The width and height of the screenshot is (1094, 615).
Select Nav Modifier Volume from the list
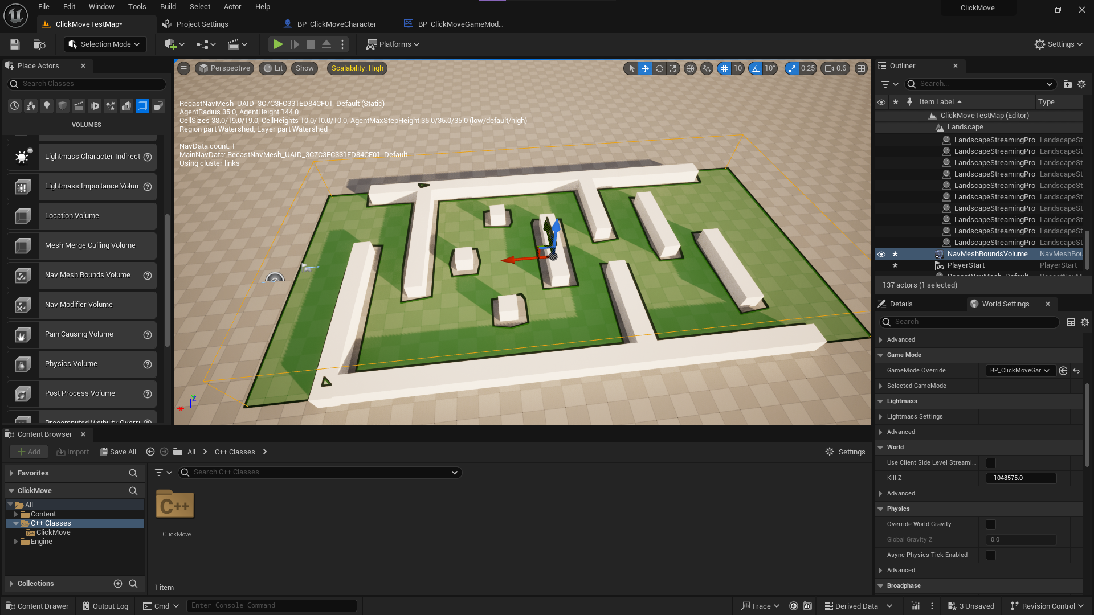(x=79, y=305)
